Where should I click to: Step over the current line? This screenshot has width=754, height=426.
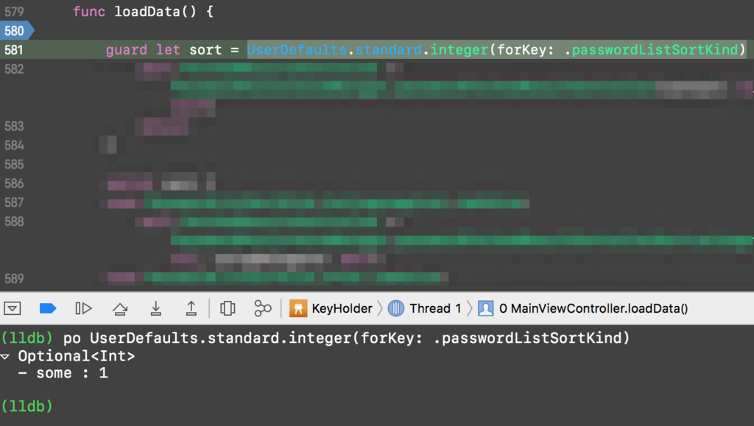pos(120,308)
